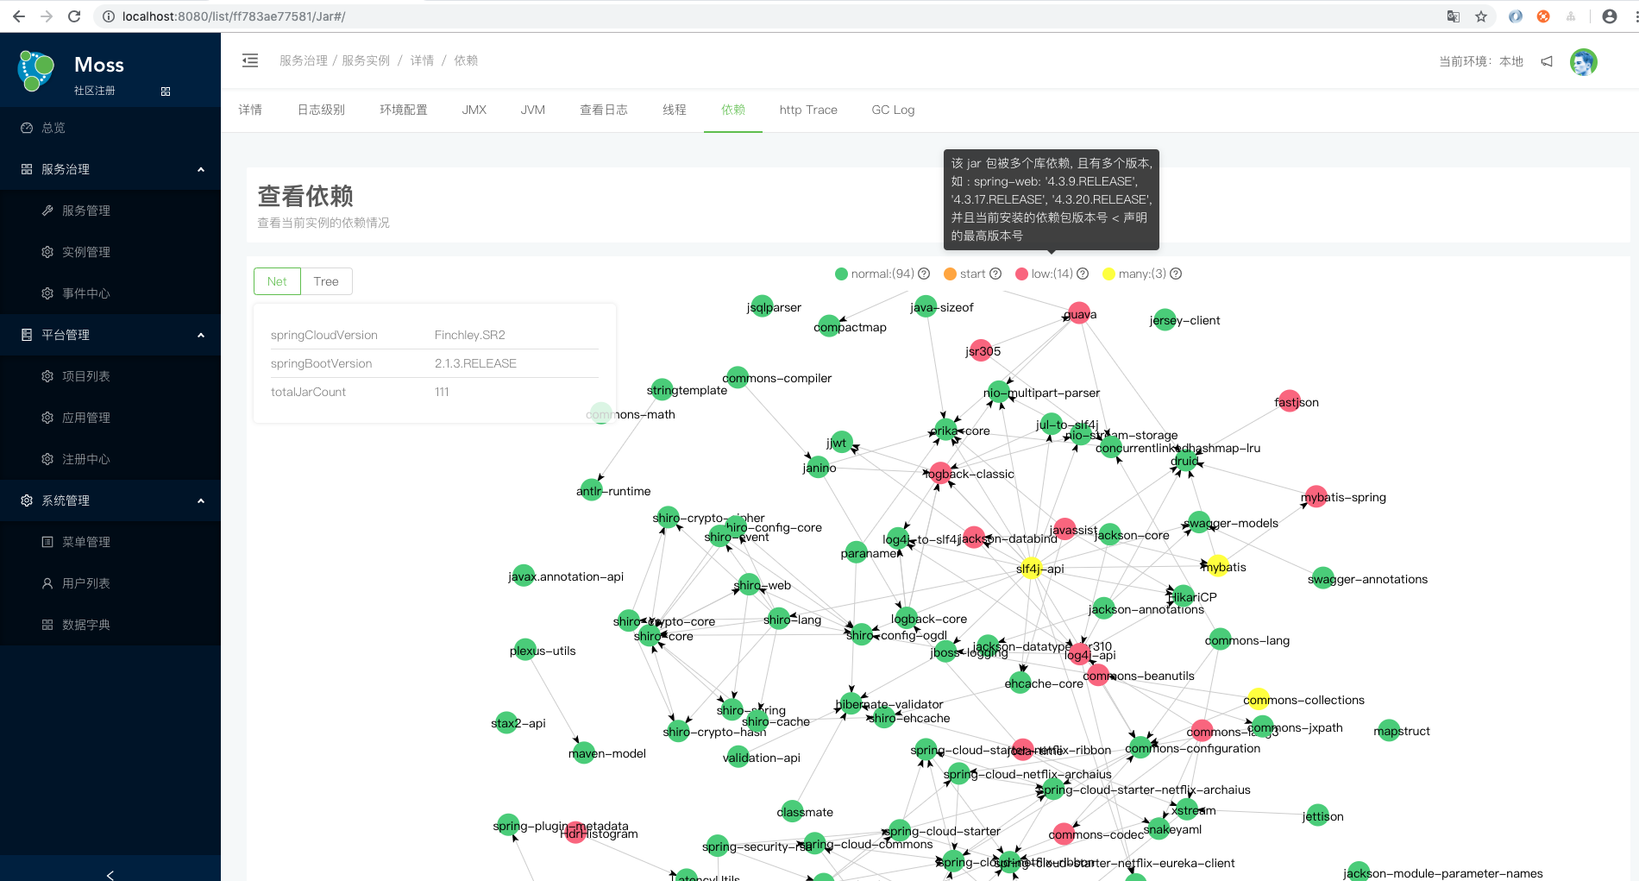Image resolution: width=1639 pixels, height=881 pixels.
Task: Open the small grid icon beside 社区注册
Action: [x=166, y=91]
